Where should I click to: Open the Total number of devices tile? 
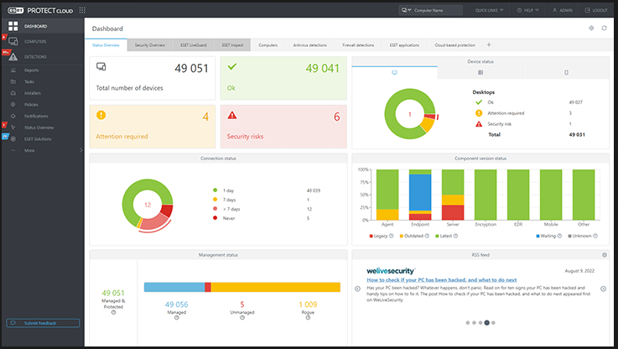point(153,78)
